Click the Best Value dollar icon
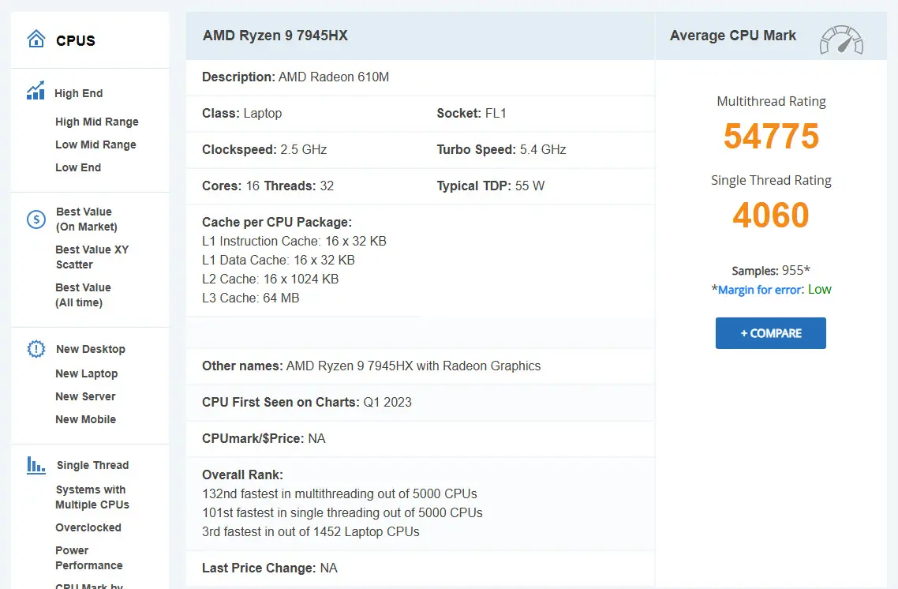 click(36, 219)
